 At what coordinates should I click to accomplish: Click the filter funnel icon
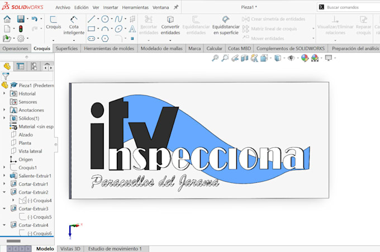tap(6, 76)
